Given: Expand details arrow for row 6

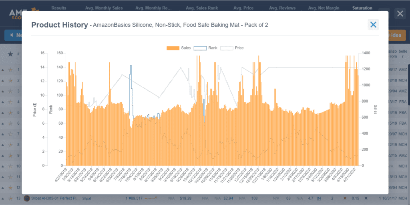Looking at the screenshot, I should pos(3,123).
